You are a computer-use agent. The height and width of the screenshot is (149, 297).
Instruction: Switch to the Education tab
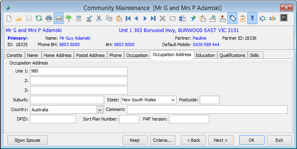click(205, 55)
